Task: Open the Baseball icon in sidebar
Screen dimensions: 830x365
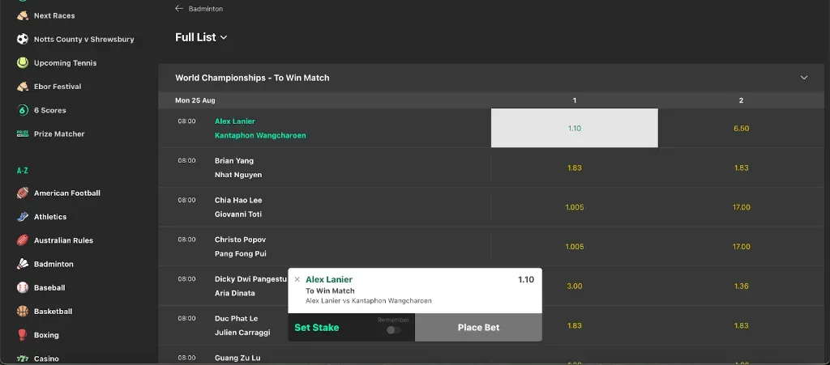Action: 23,287
